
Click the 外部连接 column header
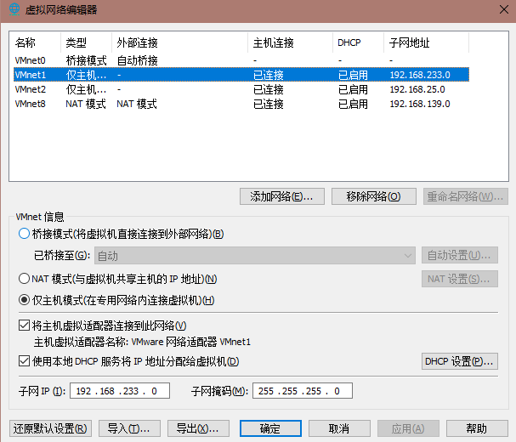tap(180, 42)
